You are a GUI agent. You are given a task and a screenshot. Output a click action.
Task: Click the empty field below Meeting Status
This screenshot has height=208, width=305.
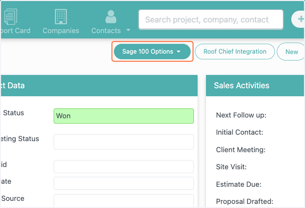coord(124,167)
